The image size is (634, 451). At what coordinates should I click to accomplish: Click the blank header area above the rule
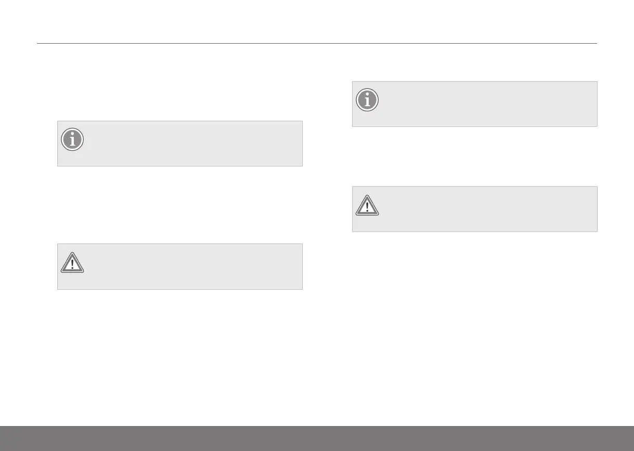coord(317,22)
